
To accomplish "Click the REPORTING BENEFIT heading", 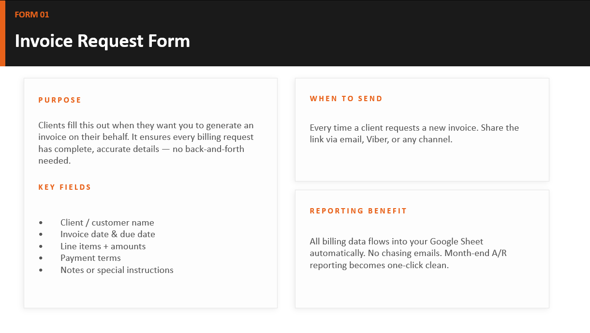I will (358, 211).
